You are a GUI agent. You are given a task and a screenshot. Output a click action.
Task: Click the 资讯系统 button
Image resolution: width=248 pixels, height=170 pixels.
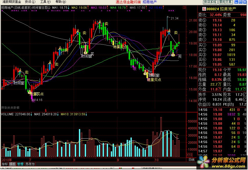click(x=210, y=2)
